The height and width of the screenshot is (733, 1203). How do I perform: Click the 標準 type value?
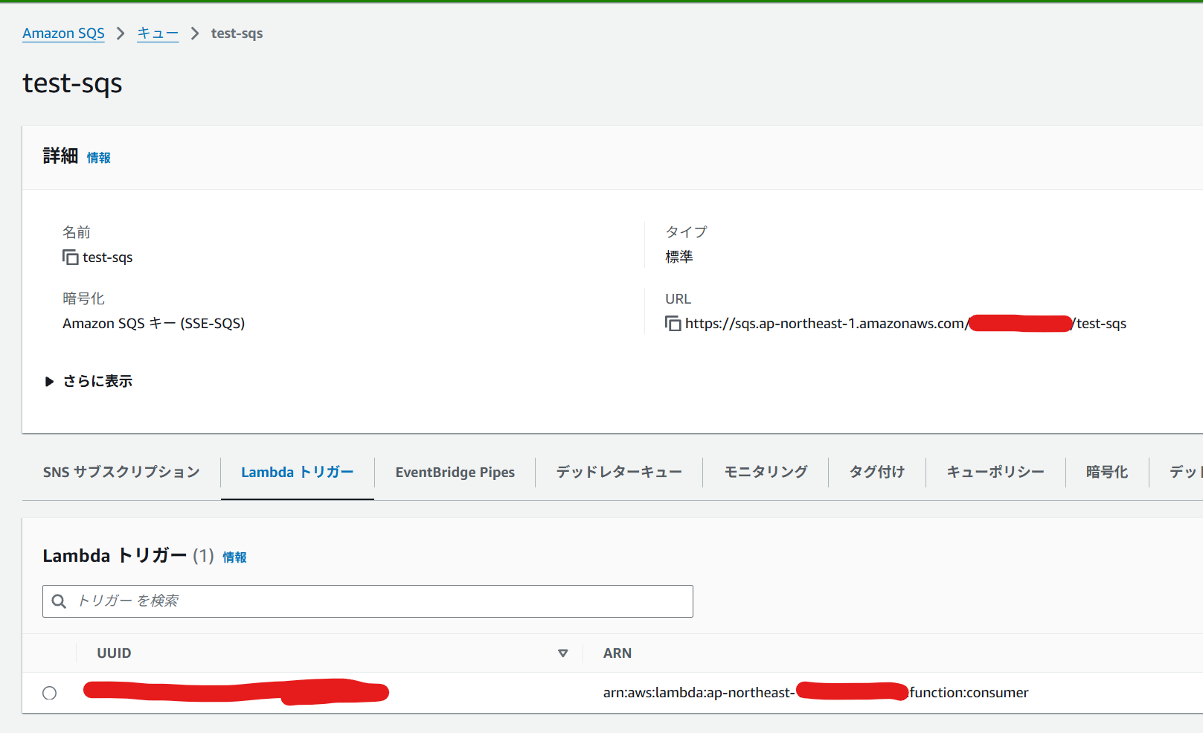[x=679, y=257]
